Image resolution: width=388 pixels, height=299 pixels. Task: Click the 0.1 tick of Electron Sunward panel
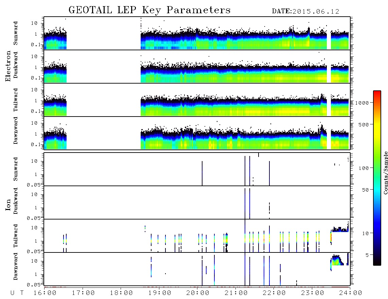pyautogui.click(x=36, y=45)
